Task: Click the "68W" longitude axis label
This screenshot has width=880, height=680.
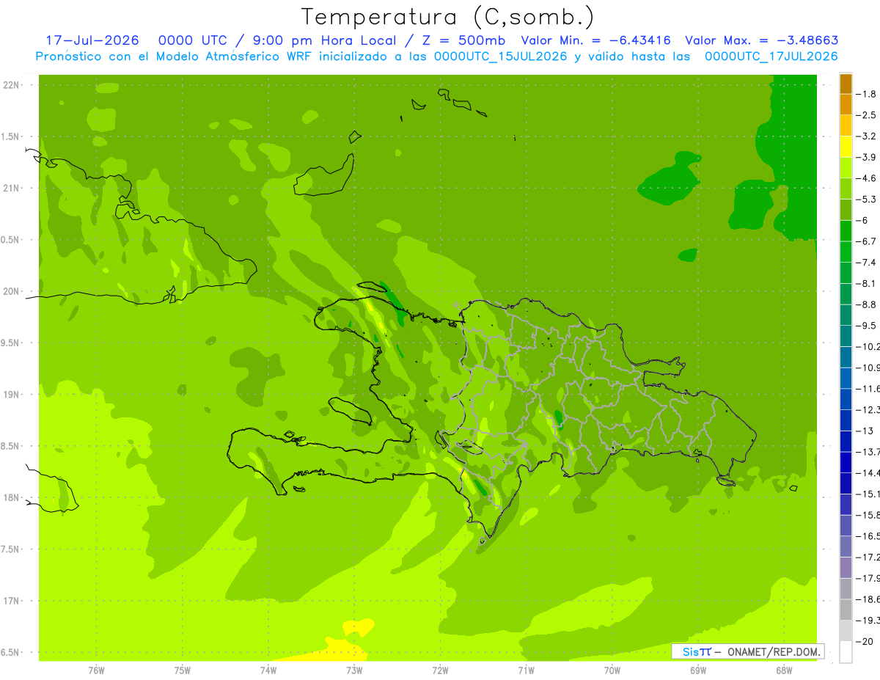Action: [x=783, y=670]
